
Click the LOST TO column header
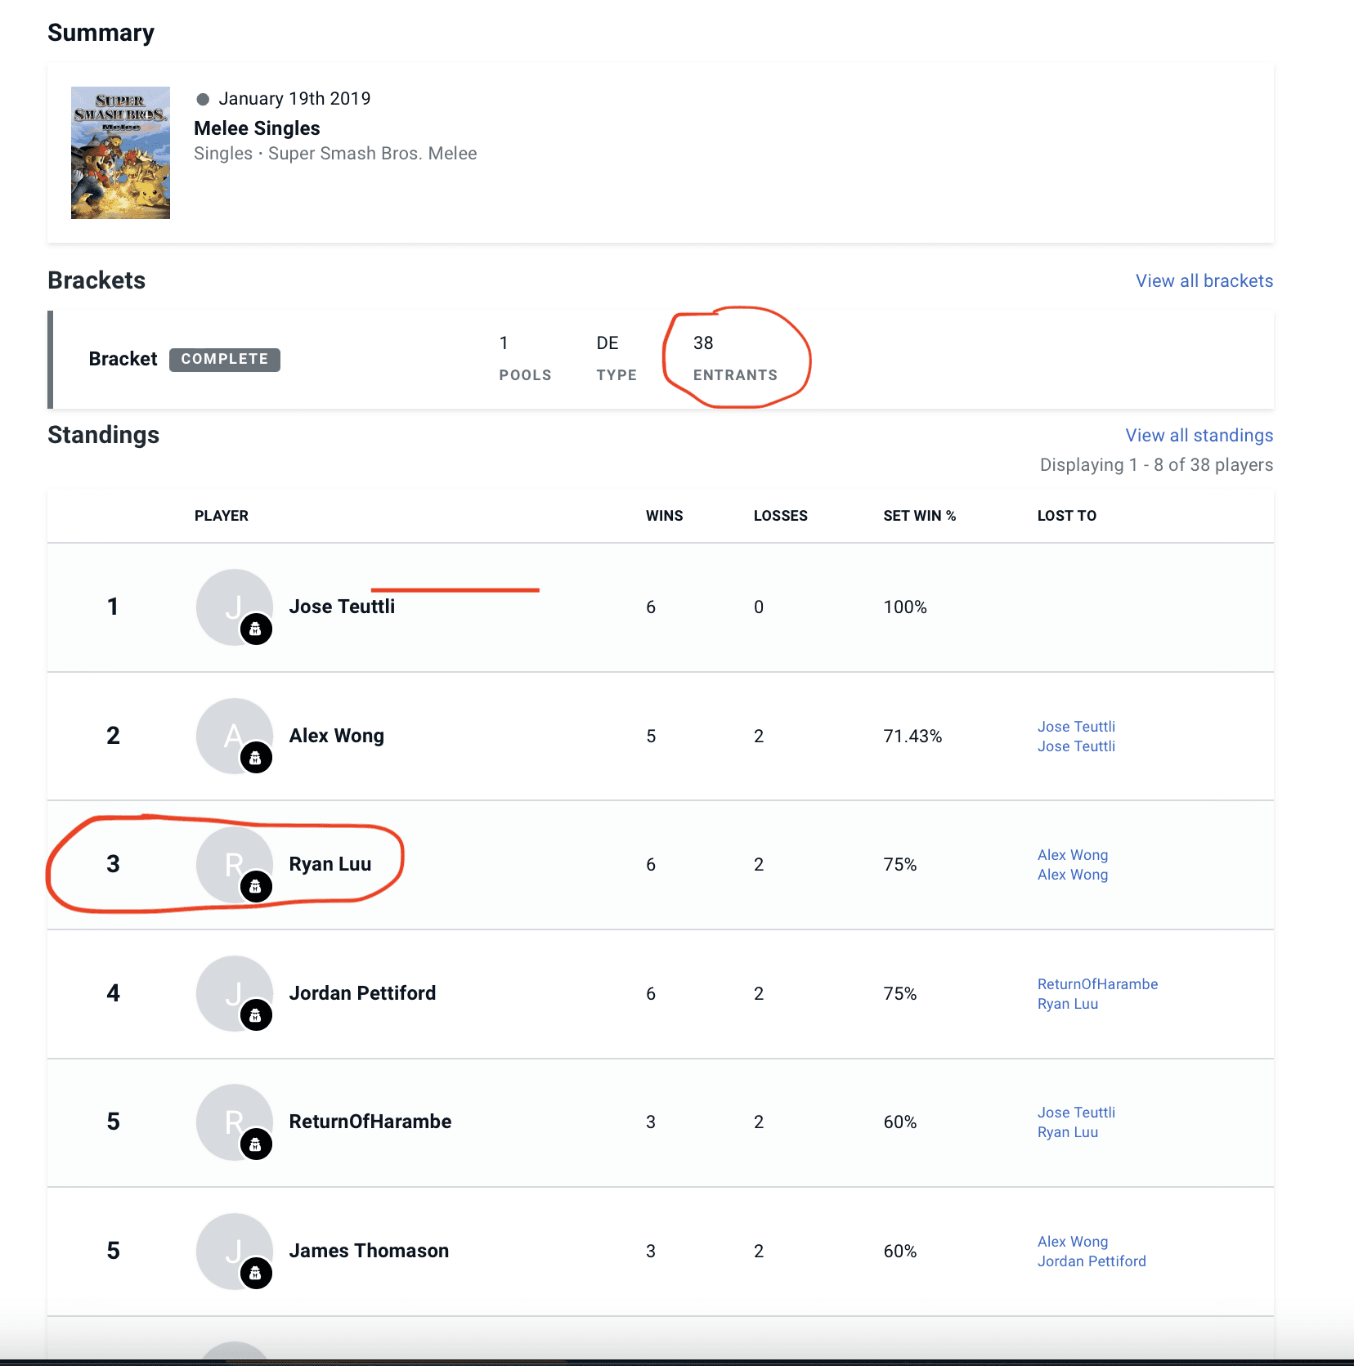1067,516
